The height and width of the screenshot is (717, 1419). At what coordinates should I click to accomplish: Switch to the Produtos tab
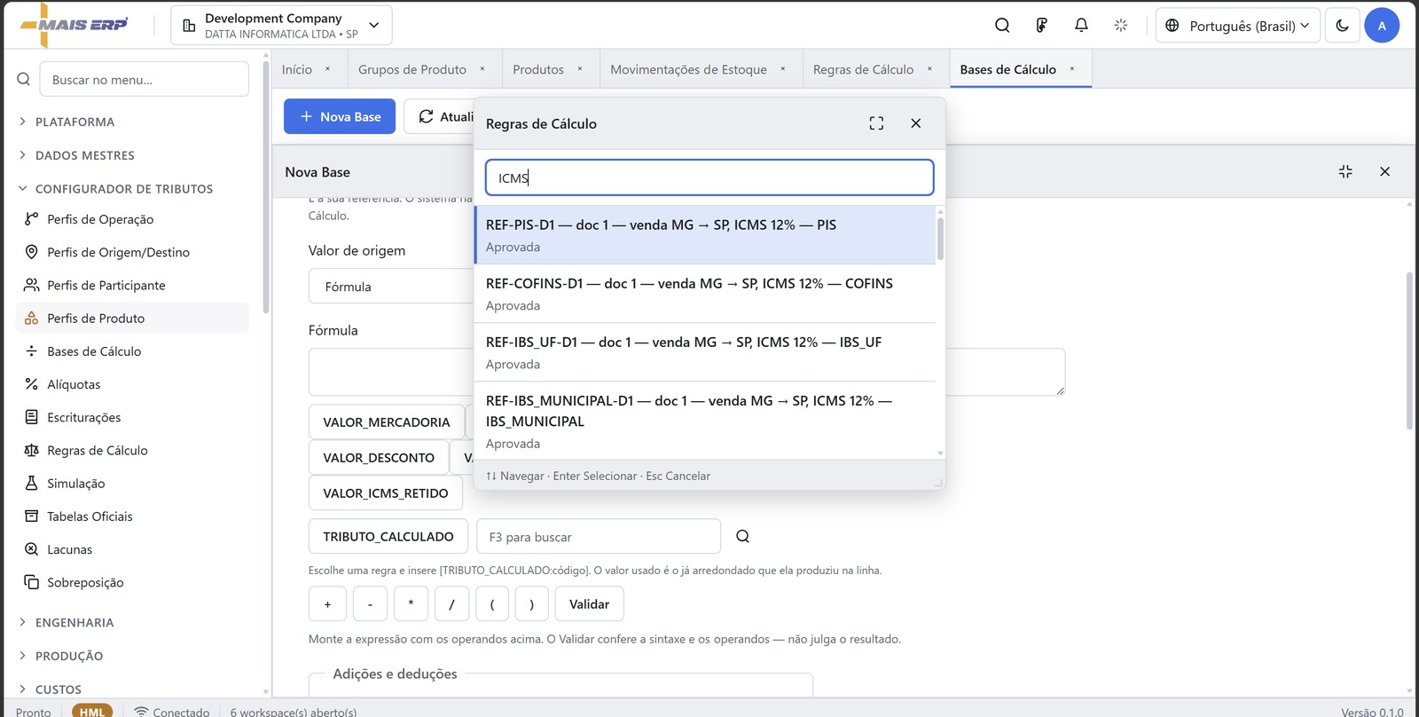pyautogui.click(x=538, y=69)
